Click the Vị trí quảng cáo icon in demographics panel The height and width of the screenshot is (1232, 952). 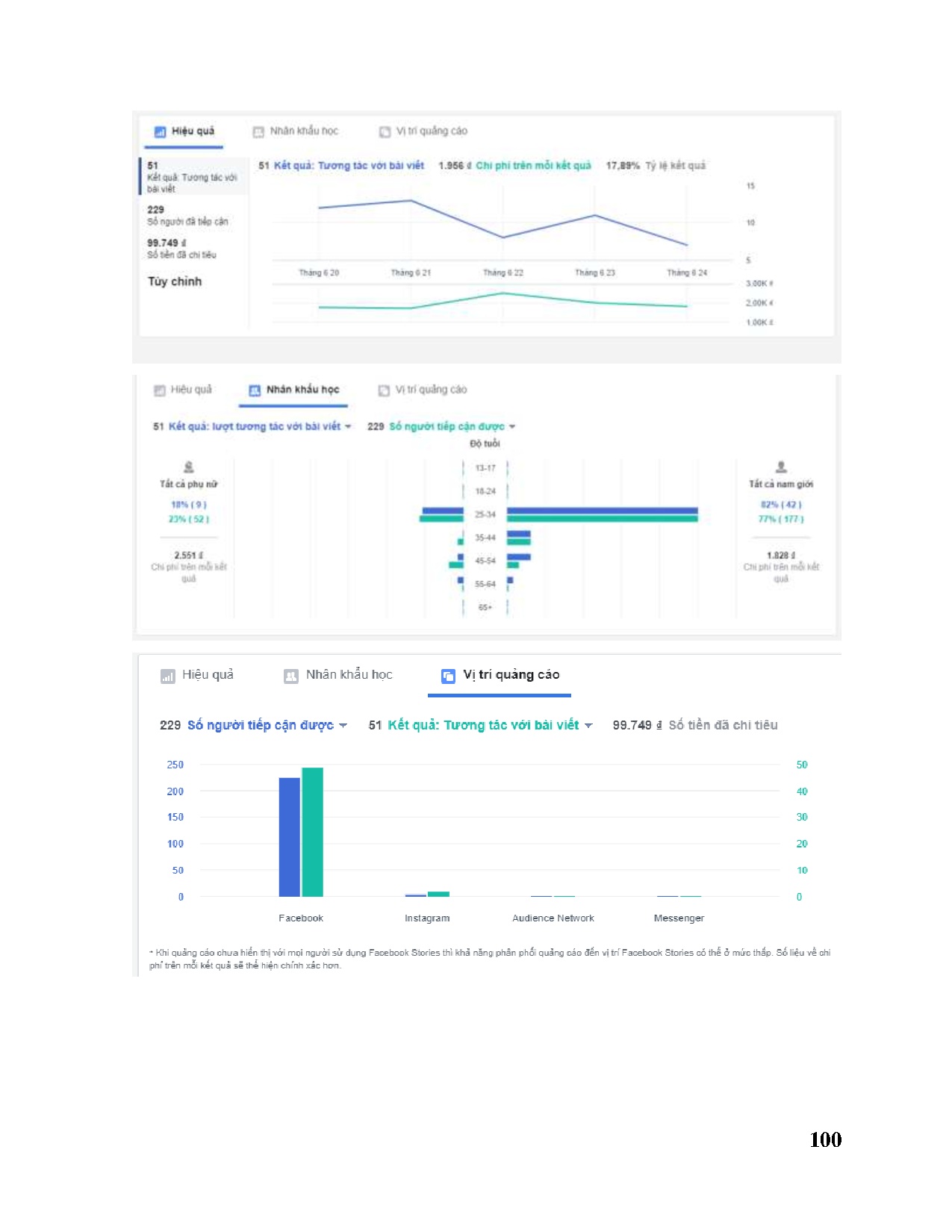384,391
